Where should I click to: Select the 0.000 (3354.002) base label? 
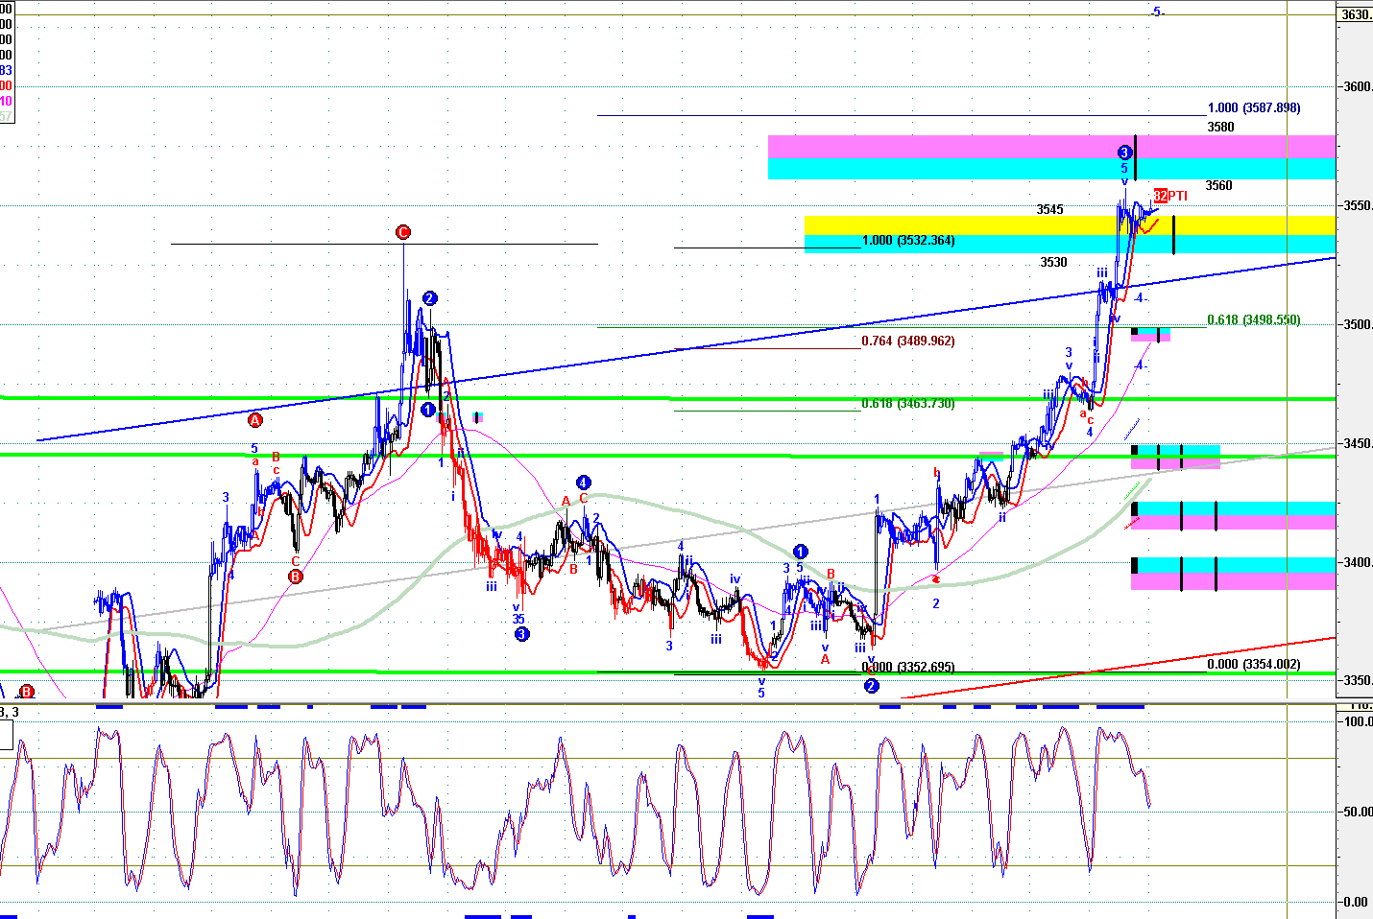[1253, 665]
